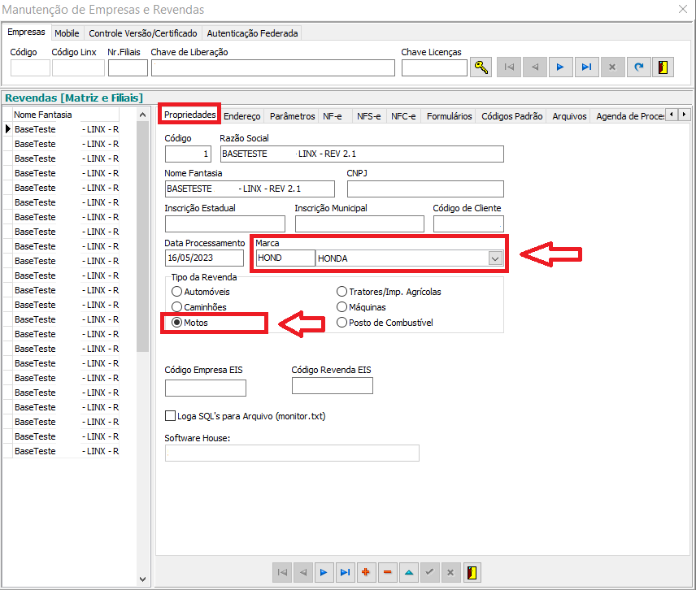Viewport: 696px width, 590px height.
Task: Click the Código Revenda EIS field
Action: pos(333,385)
